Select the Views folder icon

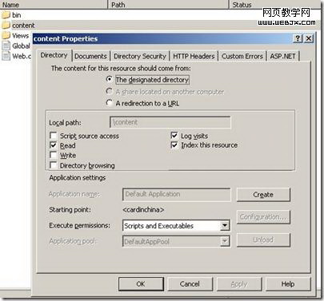pos(6,35)
